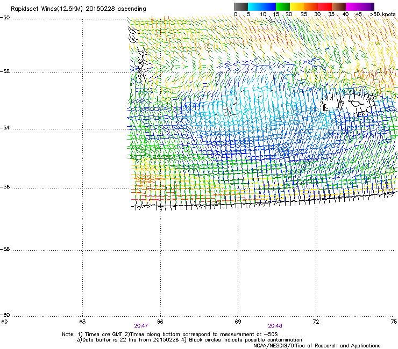Screen dimensions: 398x349
Task: Click the 'Rapidscat Winds(12.5KM)' title text
Action: [x=47, y=9]
